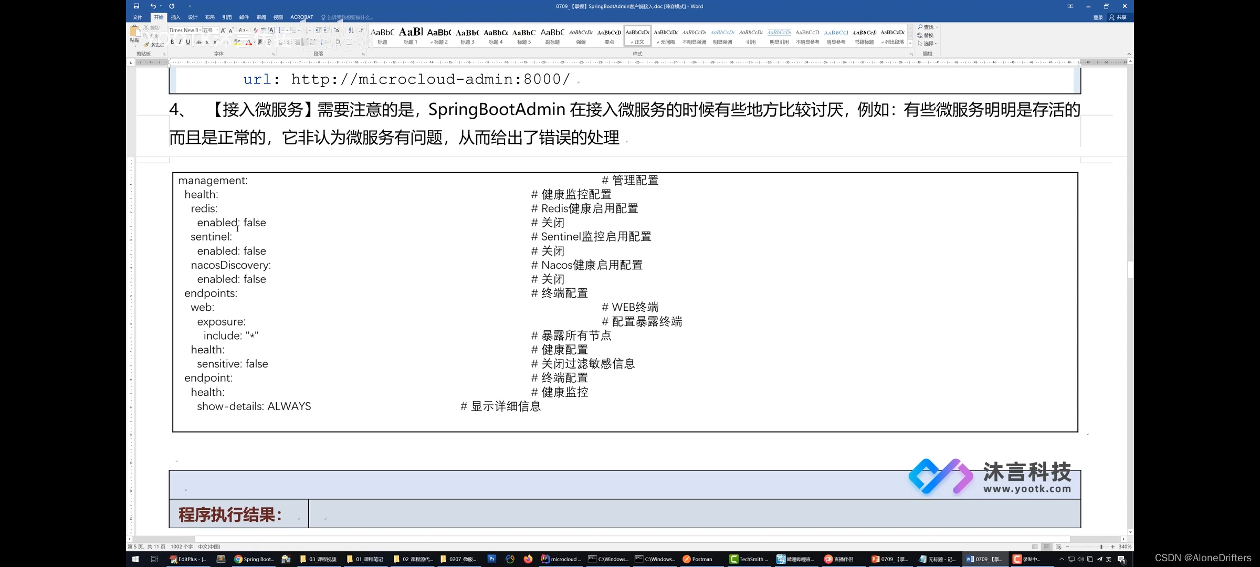Click the zoom in plus button
Screen dimensions: 1260x567
pyautogui.click(x=1112, y=547)
